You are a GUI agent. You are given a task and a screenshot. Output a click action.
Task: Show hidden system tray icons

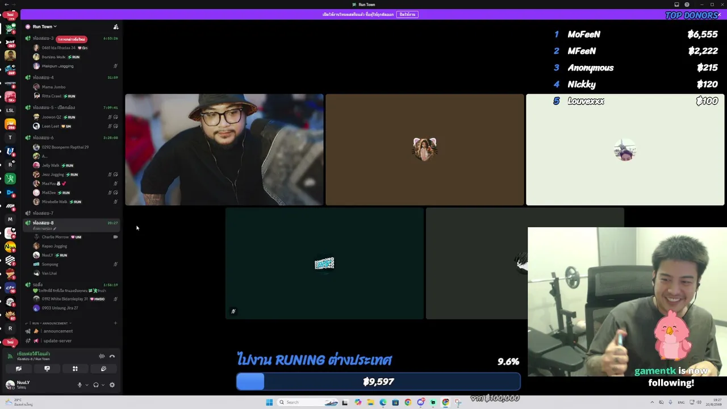tap(652, 402)
